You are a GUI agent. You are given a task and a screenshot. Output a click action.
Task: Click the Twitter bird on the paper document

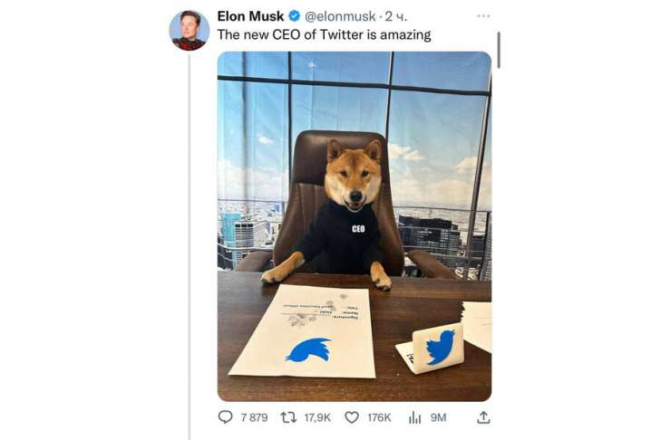point(308,349)
